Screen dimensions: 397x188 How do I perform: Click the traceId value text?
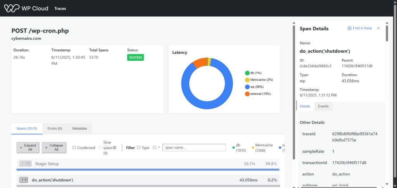click(x=355, y=137)
